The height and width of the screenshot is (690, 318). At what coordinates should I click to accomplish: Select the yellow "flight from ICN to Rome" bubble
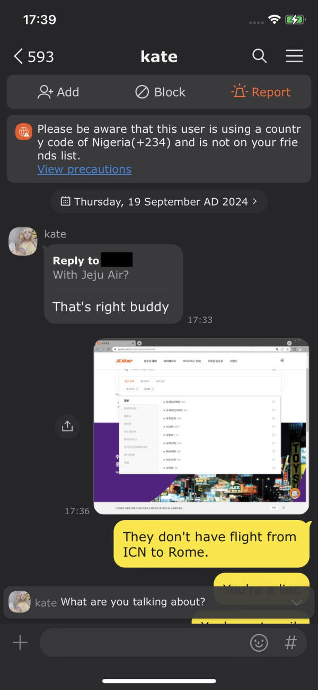[x=211, y=544]
